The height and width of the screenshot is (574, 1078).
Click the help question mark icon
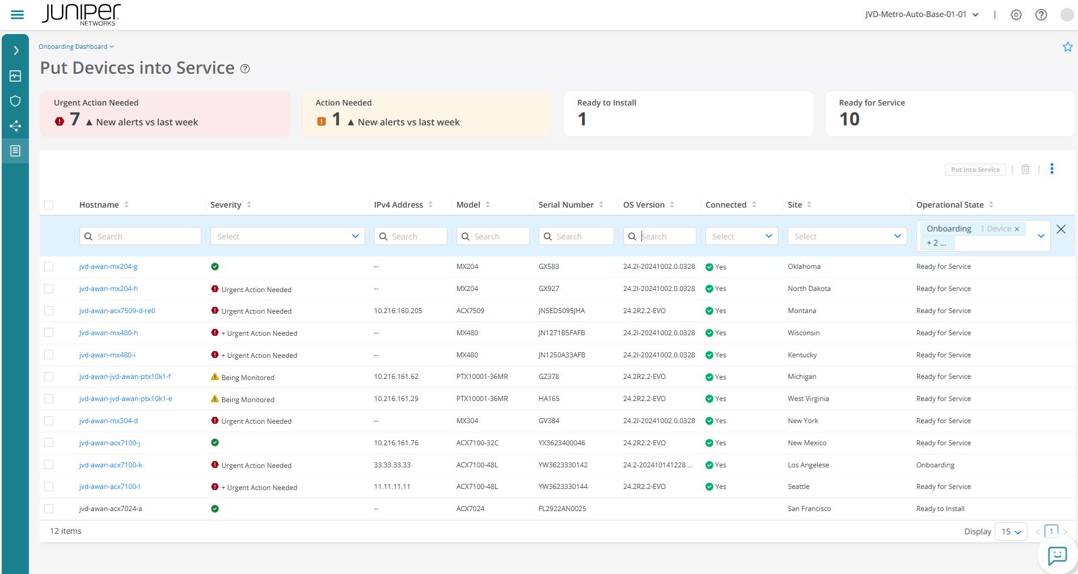coord(1041,15)
